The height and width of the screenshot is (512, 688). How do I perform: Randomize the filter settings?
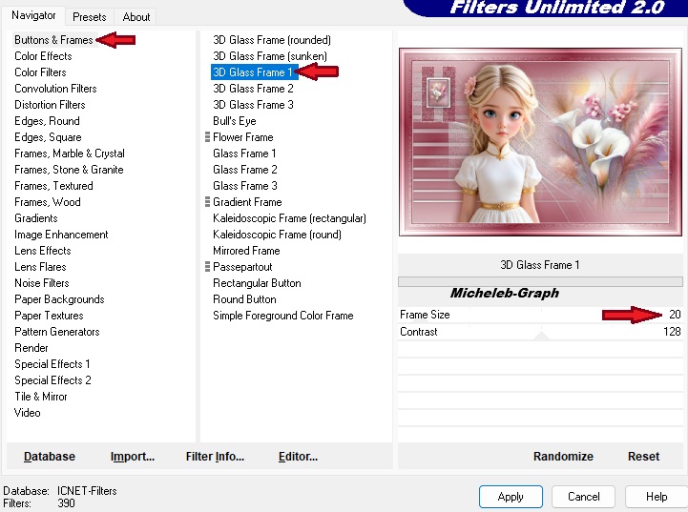tap(563, 457)
